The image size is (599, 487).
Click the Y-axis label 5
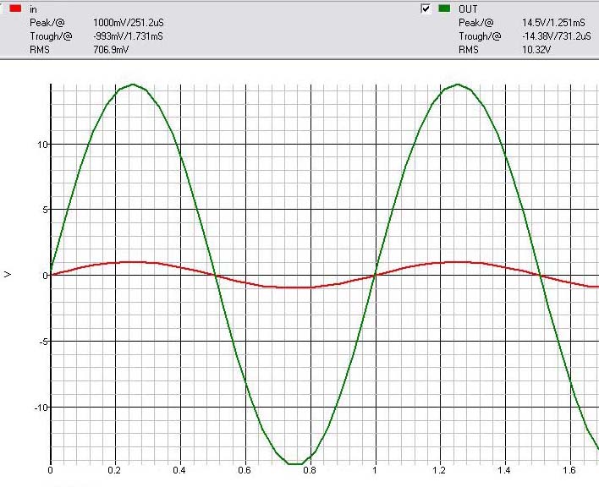coord(45,210)
